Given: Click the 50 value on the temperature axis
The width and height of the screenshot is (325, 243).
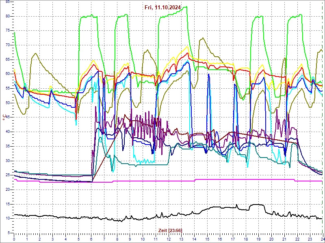Looking at the screenshot, I should click(7, 103).
